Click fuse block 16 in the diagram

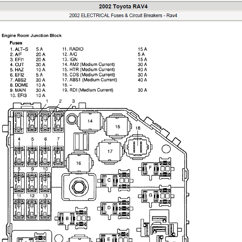79,163
